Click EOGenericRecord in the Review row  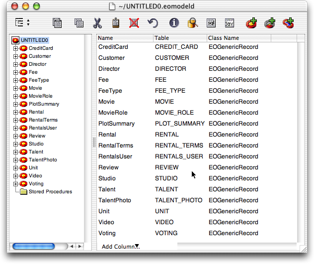coord(234,167)
